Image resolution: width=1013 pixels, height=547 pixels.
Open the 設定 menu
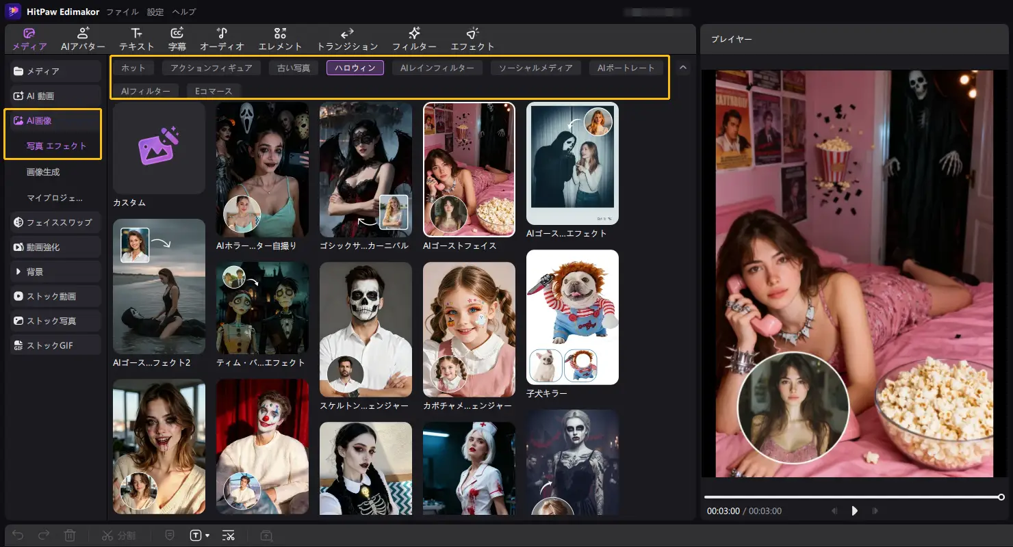click(x=155, y=12)
